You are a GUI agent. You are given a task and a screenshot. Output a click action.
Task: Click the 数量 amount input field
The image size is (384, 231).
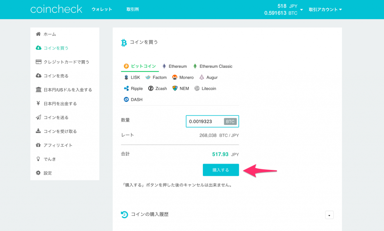click(212, 121)
